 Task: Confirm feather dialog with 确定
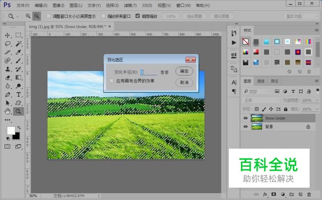tap(184, 71)
